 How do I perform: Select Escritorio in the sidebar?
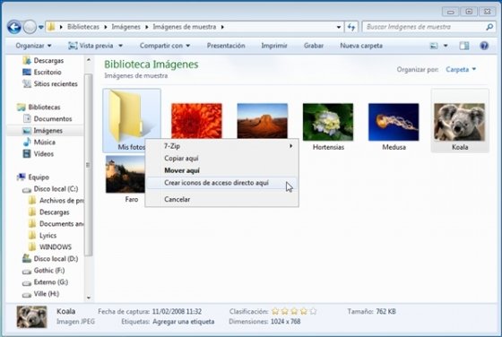[42, 72]
